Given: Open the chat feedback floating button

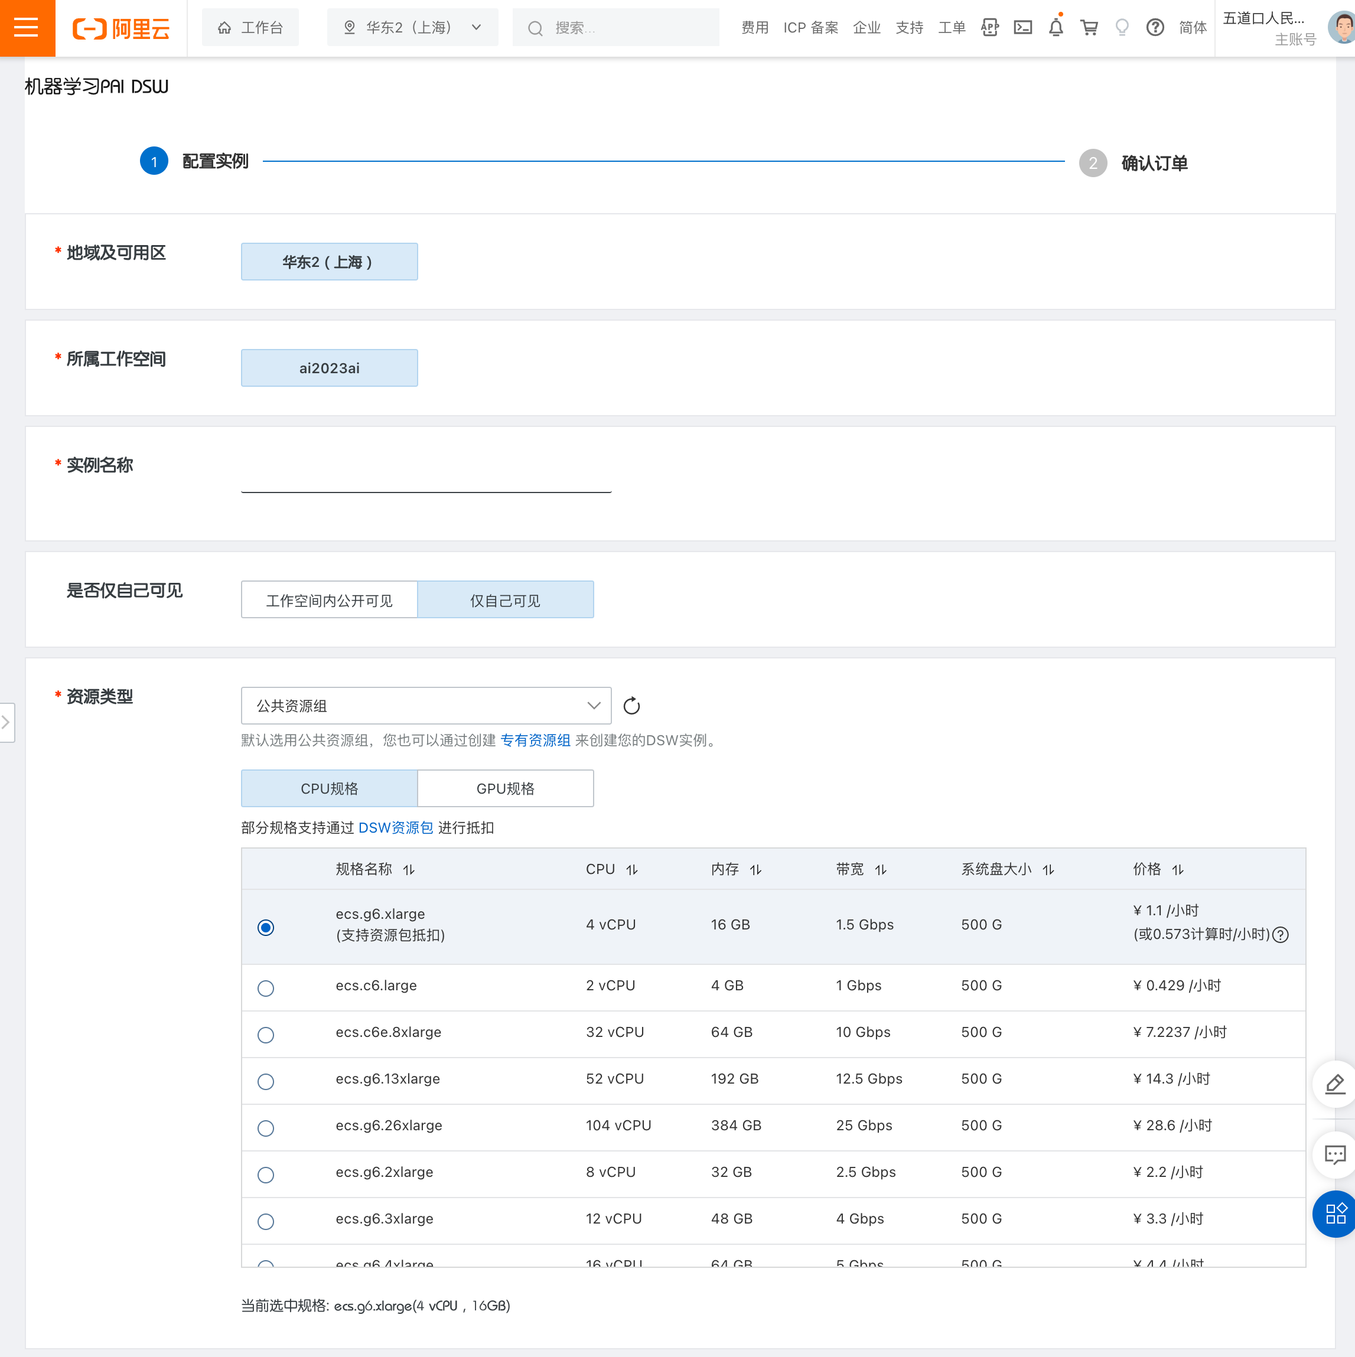Looking at the screenshot, I should [1335, 1154].
